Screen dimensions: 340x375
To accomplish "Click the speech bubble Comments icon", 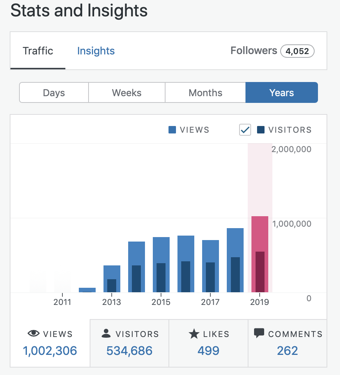I will coord(259,333).
